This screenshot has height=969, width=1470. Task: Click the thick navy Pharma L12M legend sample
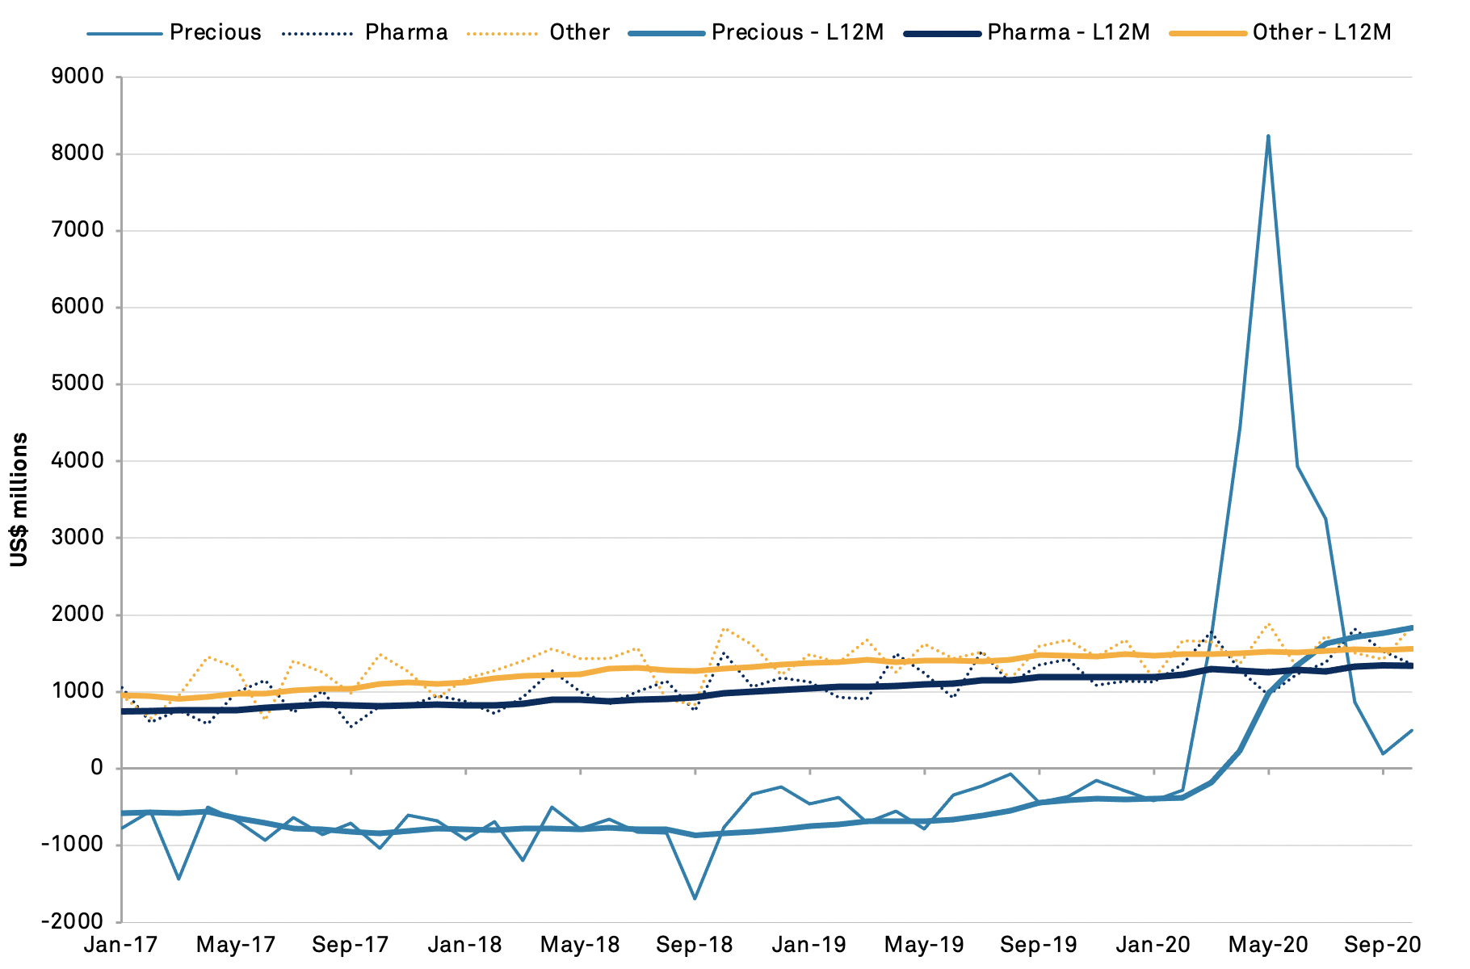click(942, 33)
